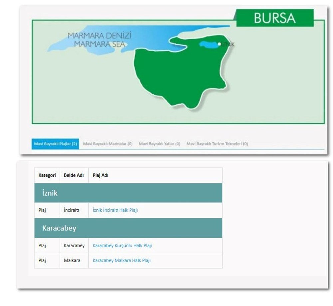The width and height of the screenshot is (333, 306).
Task: Open the Karacabey Malkara Halk Plajı link
Action: [121, 260]
